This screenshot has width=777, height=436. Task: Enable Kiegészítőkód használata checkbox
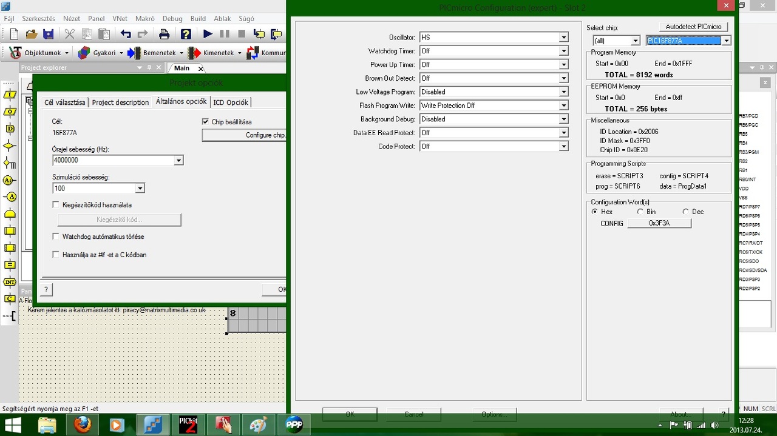click(x=56, y=205)
